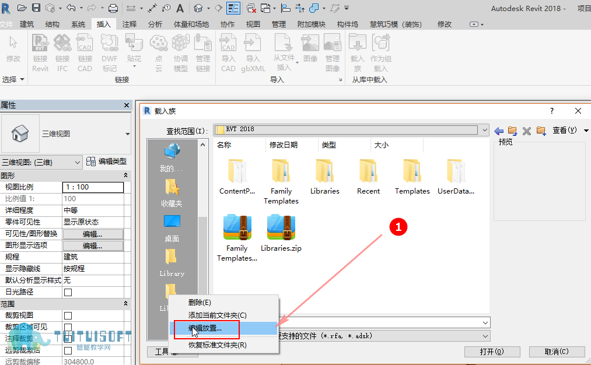Click the Open file icon in quick access toolbar
Image resolution: width=591 pixels, height=365 pixels.
pyautogui.click(x=22, y=8)
